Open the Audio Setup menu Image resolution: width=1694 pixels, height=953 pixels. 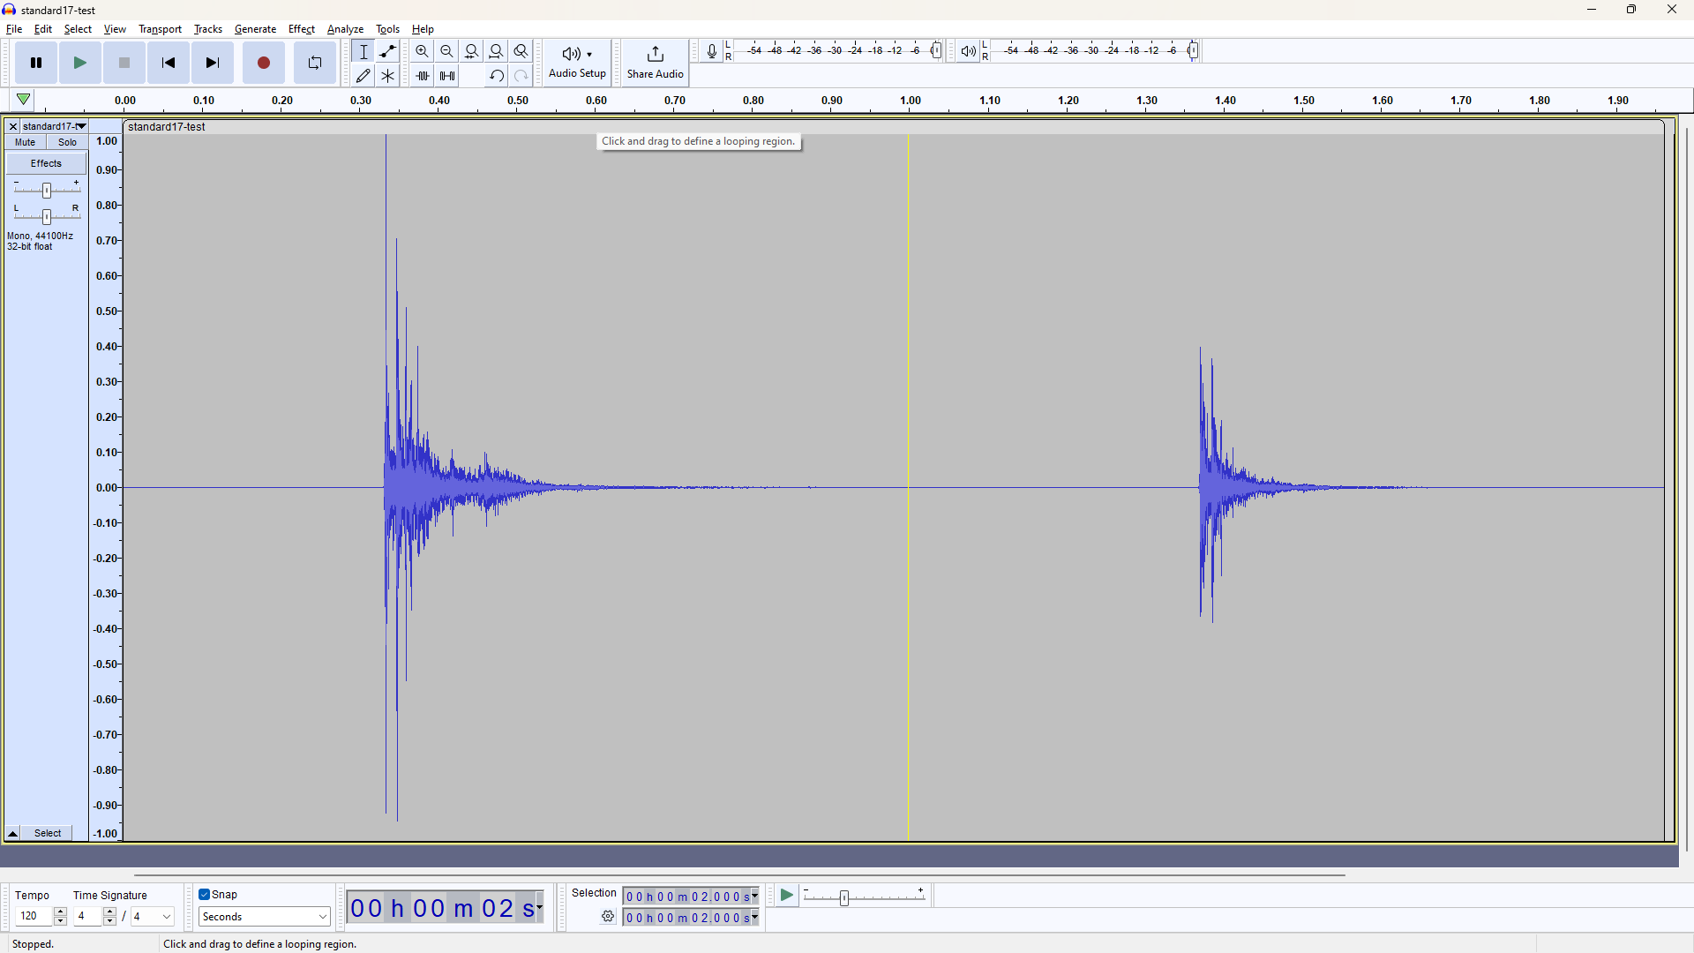point(577,63)
